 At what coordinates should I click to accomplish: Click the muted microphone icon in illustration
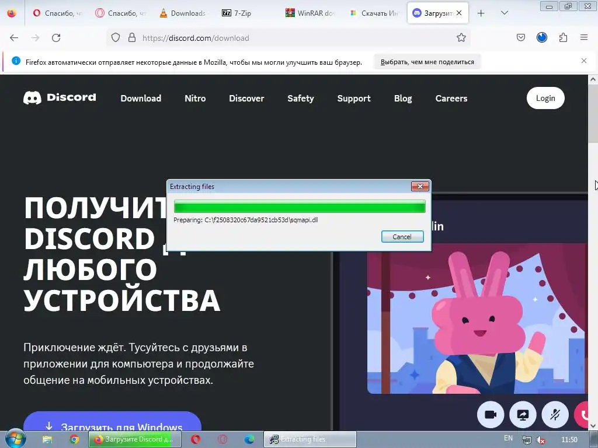click(555, 415)
